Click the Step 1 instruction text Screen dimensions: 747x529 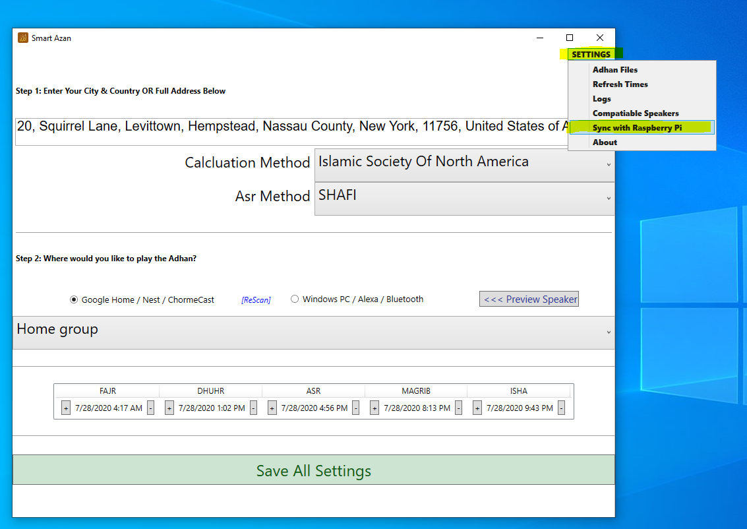(121, 91)
